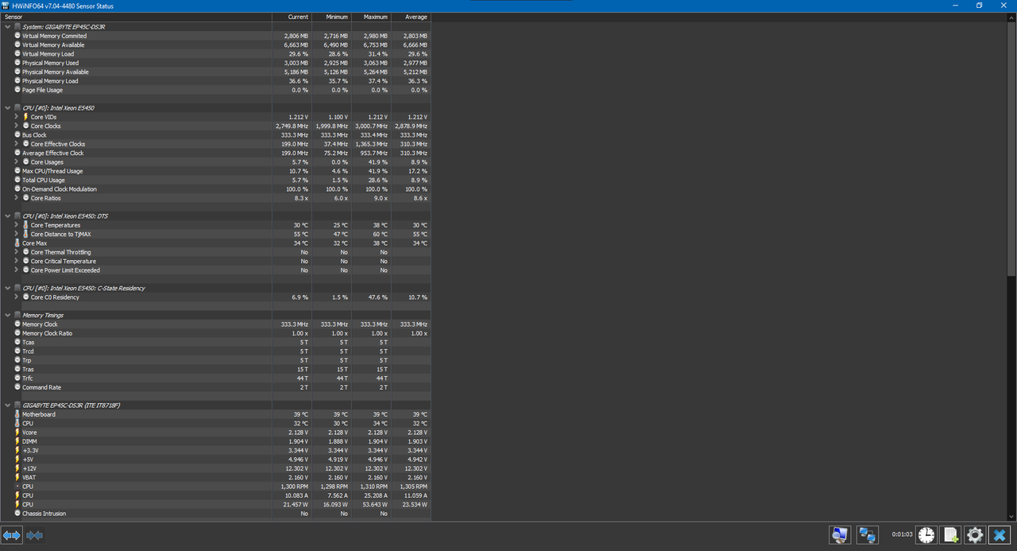Collapse the CPU [#0]: Intel Xeon E5450 group
The width and height of the screenshot is (1017, 551).
point(7,108)
